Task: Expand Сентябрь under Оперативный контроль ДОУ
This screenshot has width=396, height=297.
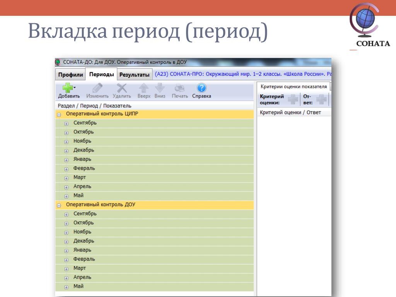Action: [66, 215]
